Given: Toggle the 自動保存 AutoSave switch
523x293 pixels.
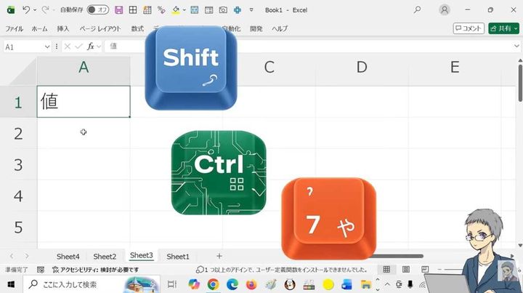Looking at the screenshot, I should click(x=98, y=10).
